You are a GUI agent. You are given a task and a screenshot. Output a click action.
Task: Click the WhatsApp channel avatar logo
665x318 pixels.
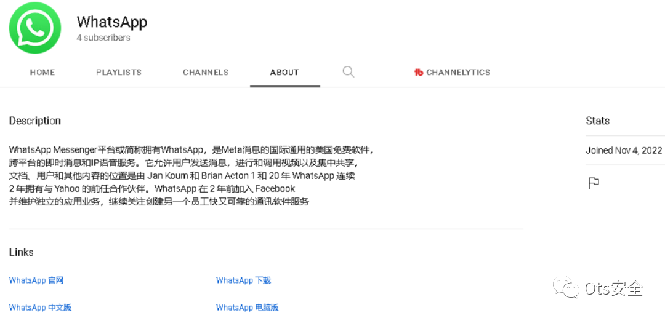[34, 27]
